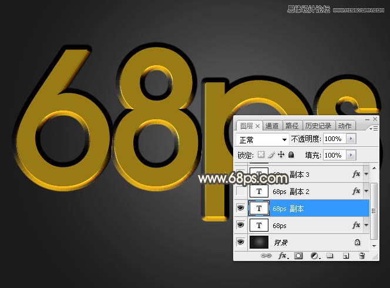Screen dimensions: 390x288
Task: Select the 背景 layer name
Action: click(281, 242)
